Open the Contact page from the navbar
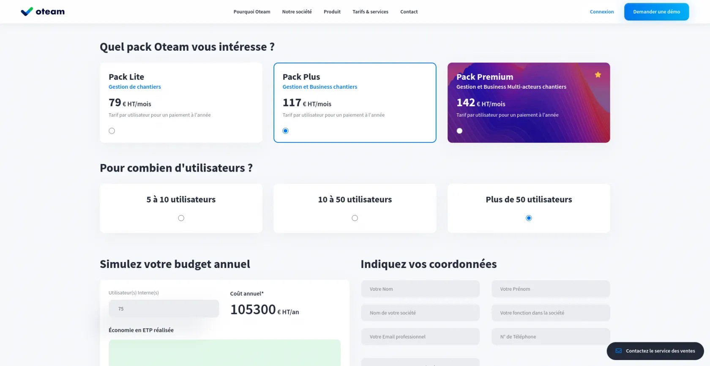Viewport: 710px width, 366px height. coord(409,12)
